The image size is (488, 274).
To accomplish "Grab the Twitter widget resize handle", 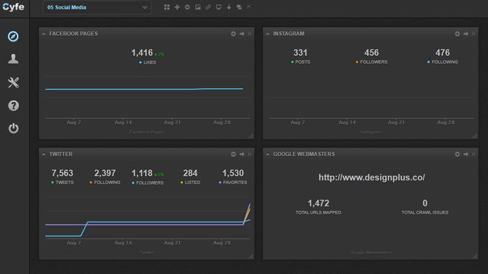I will coord(251,256).
